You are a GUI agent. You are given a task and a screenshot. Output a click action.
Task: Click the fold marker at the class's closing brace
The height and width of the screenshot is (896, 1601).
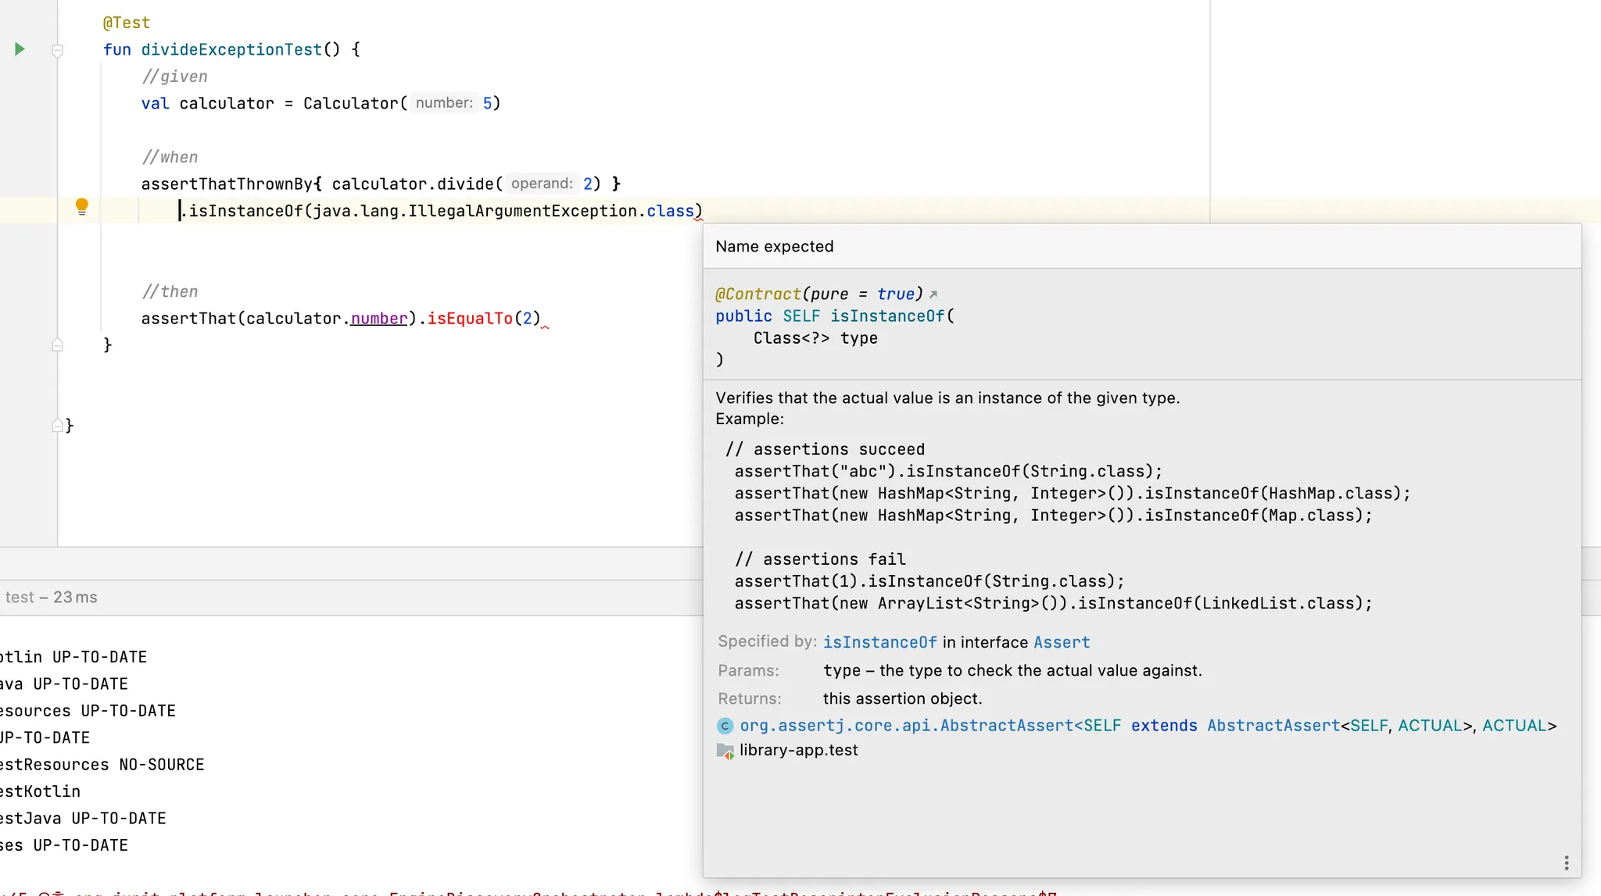coord(57,426)
